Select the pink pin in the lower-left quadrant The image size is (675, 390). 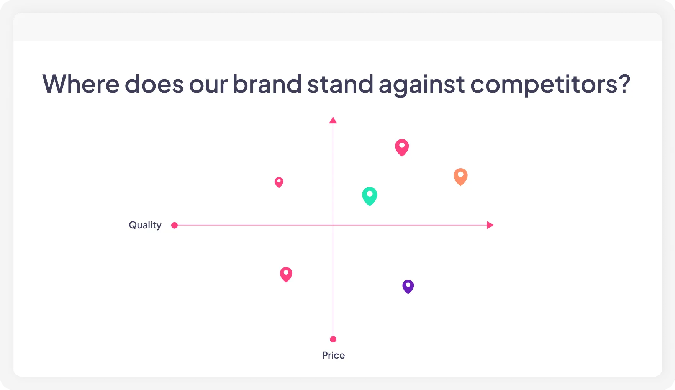(x=286, y=274)
